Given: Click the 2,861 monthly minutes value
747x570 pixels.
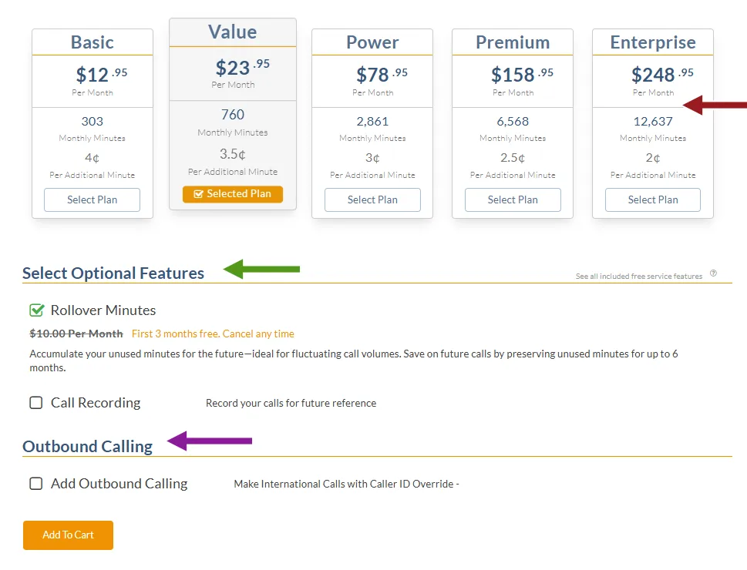Looking at the screenshot, I should [x=372, y=122].
